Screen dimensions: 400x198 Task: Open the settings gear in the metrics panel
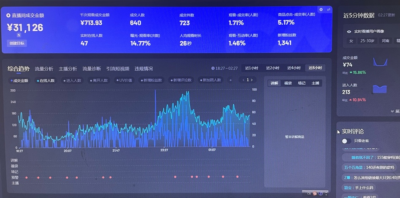321,10
